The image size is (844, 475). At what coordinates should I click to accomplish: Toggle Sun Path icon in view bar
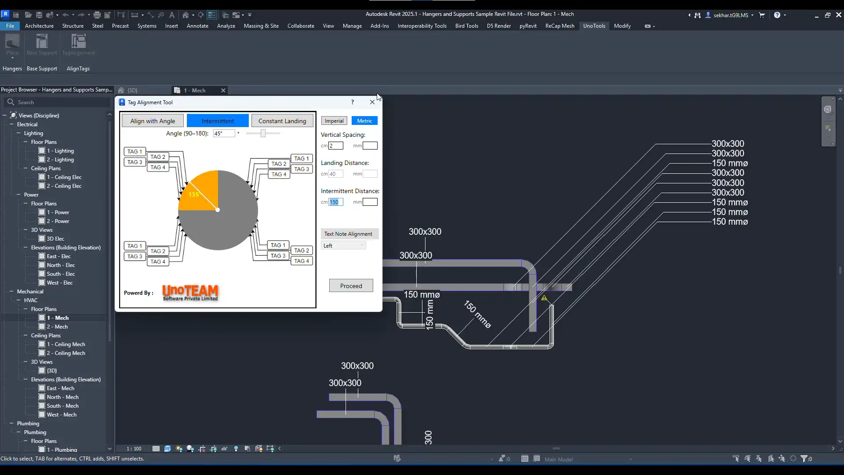(x=179, y=449)
